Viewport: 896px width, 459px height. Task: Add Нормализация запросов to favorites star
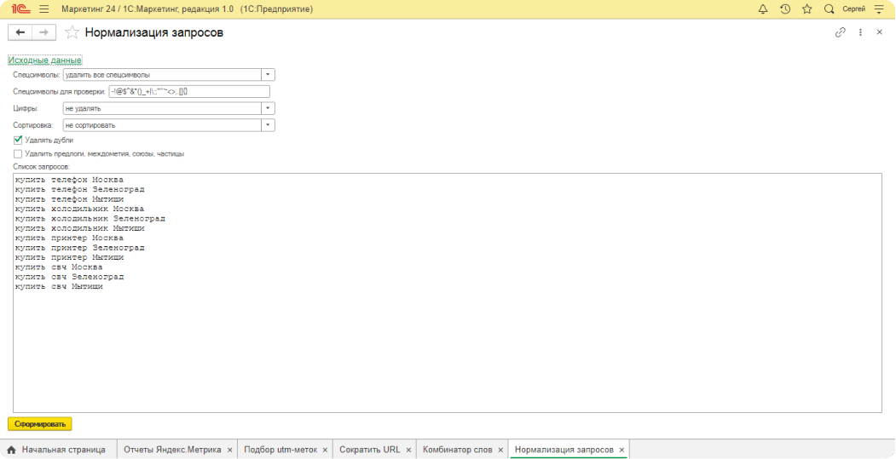(x=72, y=32)
